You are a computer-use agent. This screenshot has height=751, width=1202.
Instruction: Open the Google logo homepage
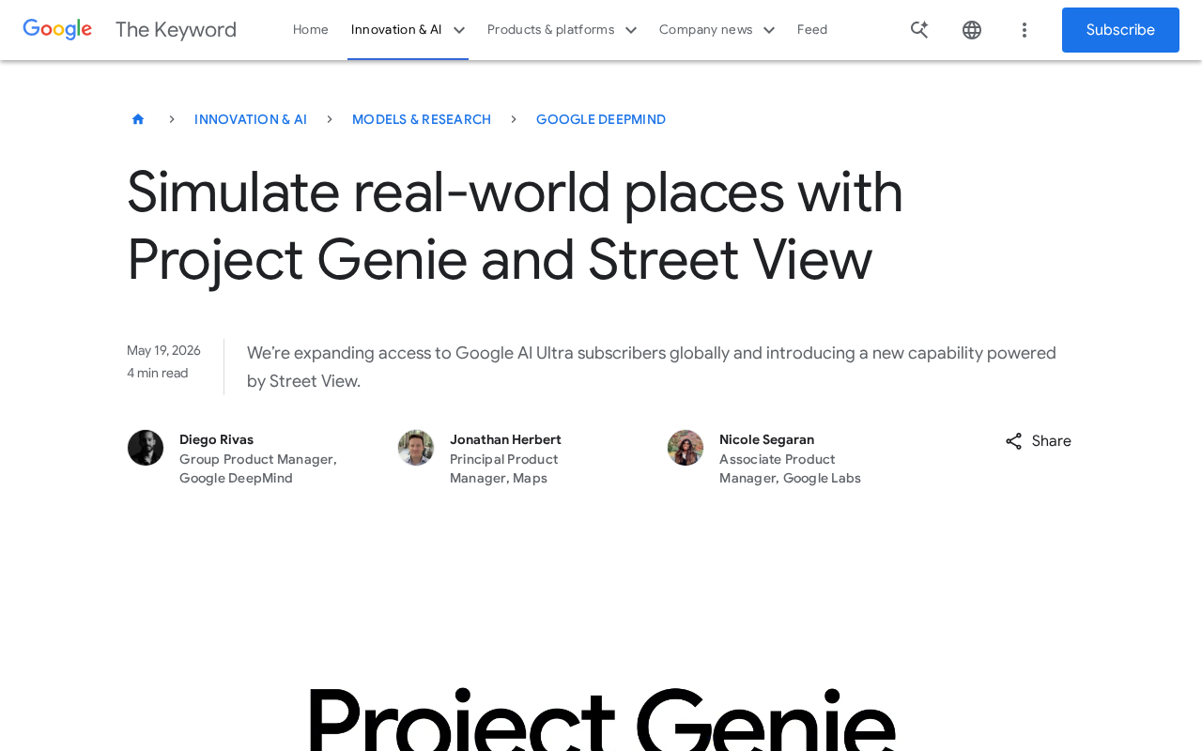[57, 30]
